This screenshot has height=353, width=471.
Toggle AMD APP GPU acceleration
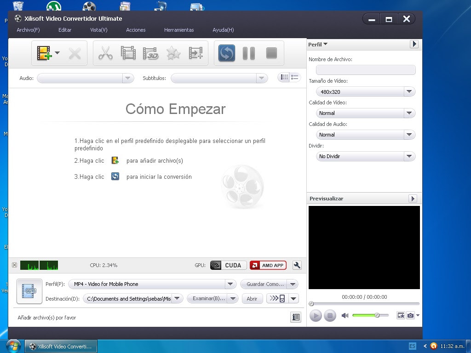[x=268, y=265]
